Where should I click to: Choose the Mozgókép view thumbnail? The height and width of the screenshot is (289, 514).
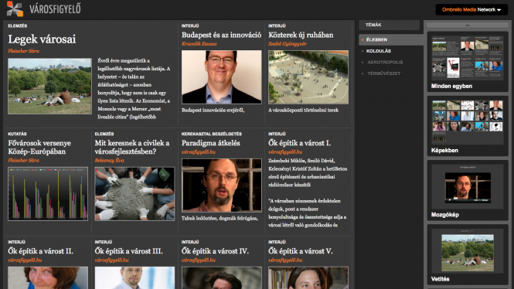(x=468, y=190)
